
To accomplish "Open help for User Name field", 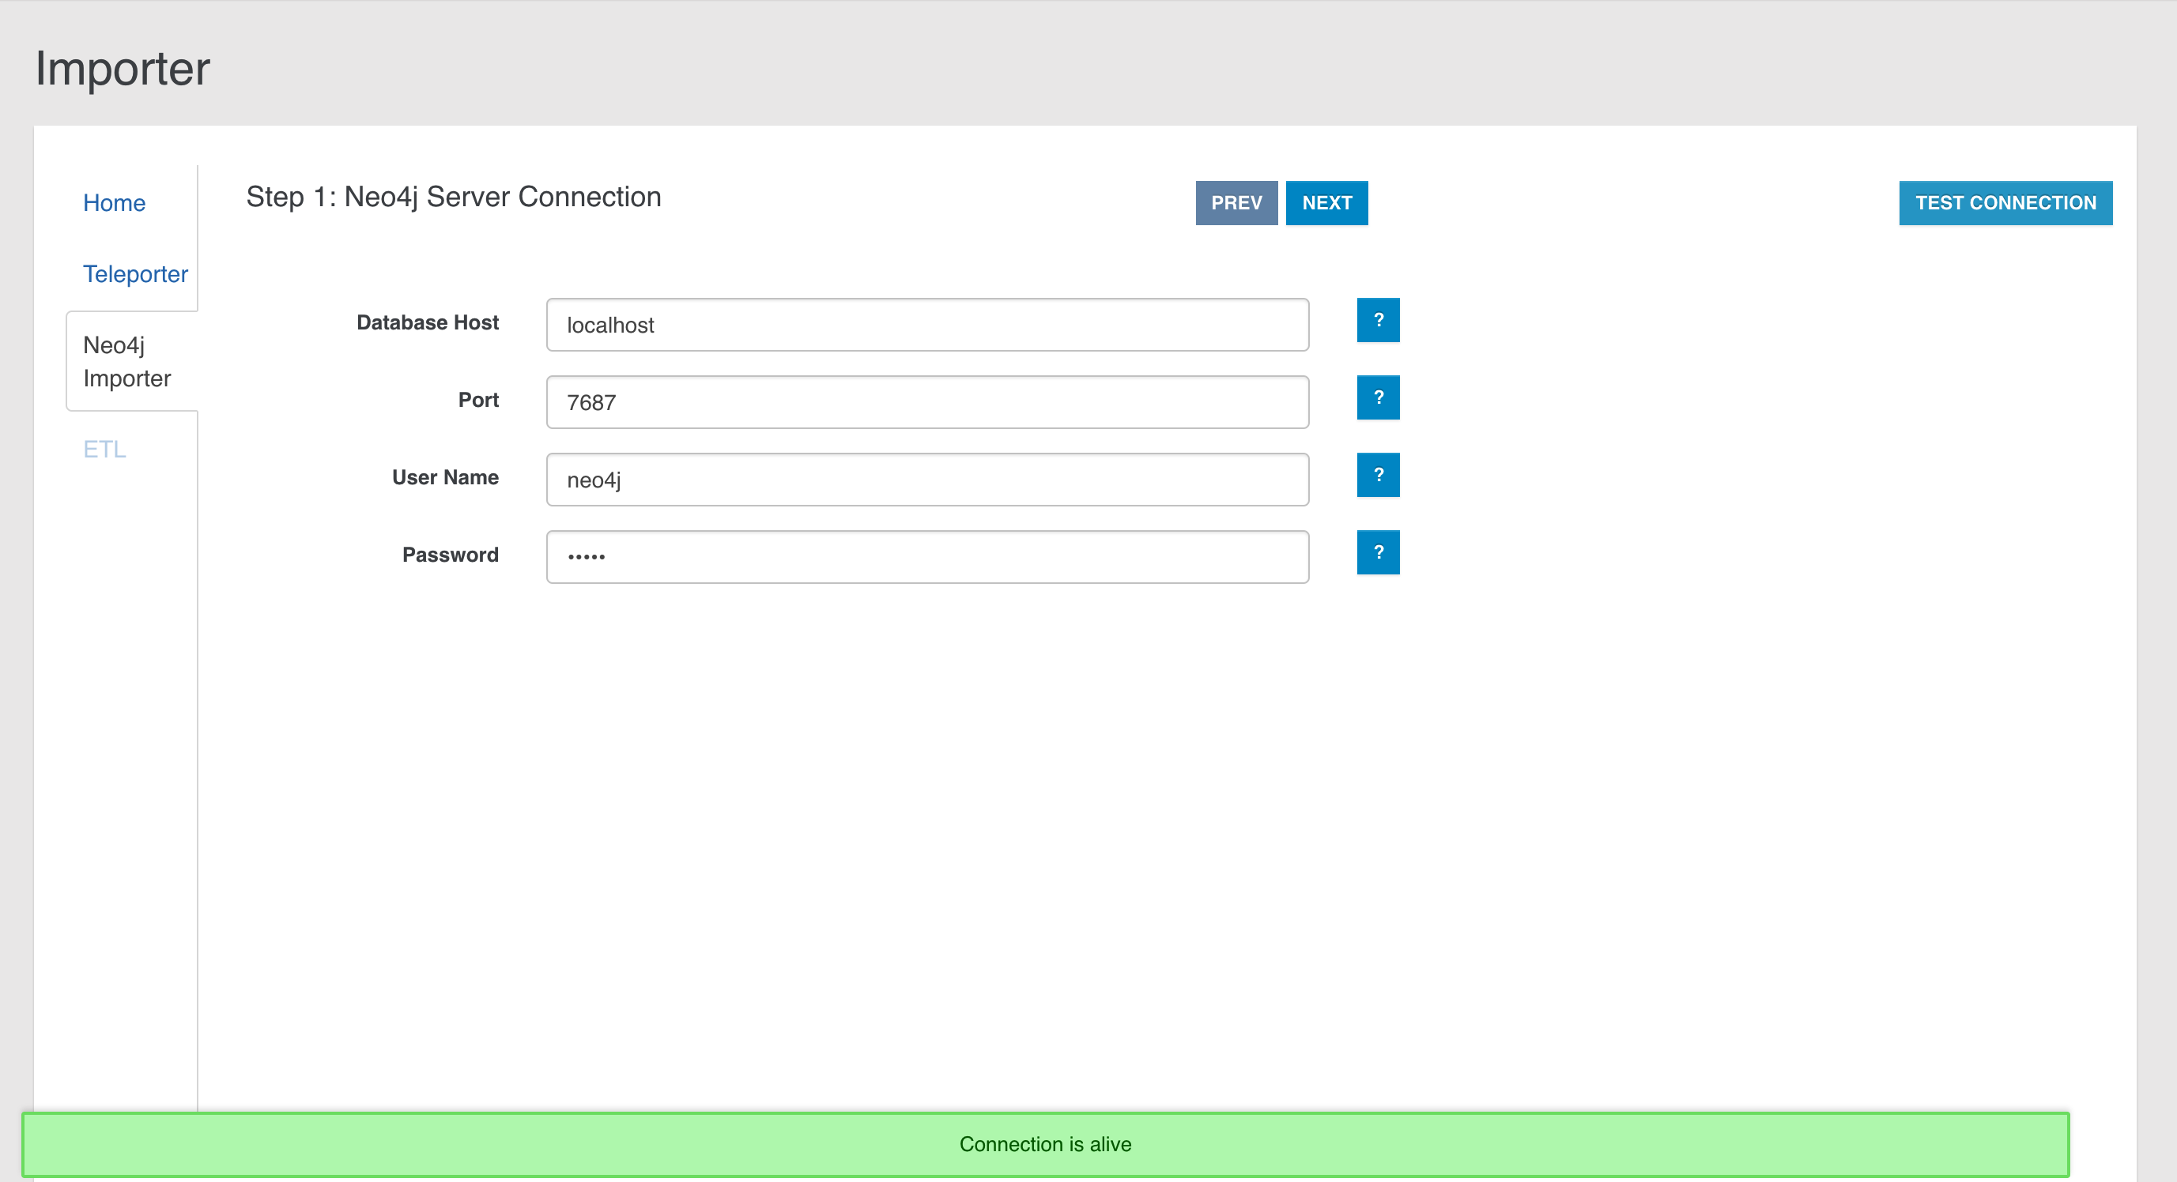I will (x=1378, y=475).
